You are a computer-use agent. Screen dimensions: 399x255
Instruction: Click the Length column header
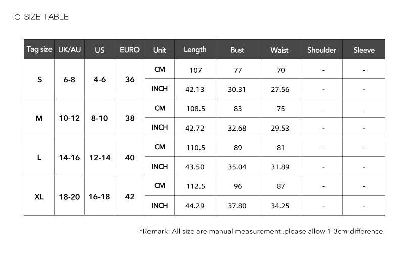pos(195,50)
